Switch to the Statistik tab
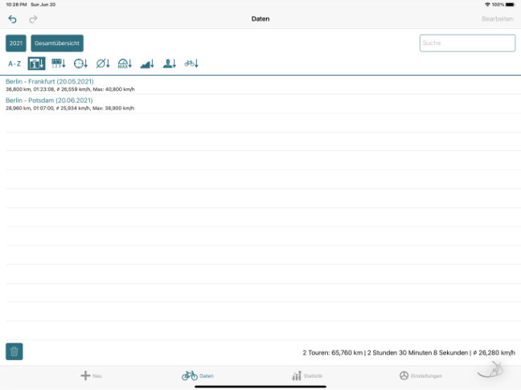Viewport: 521px width, 390px height. pos(307,376)
